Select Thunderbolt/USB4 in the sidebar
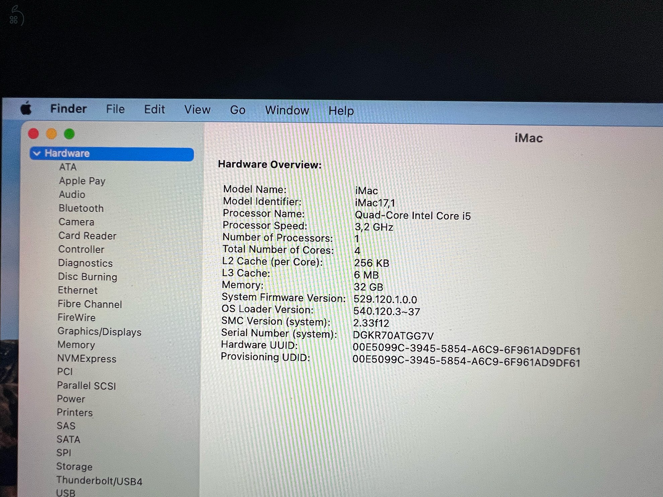The image size is (663, 497). (99, 481)
